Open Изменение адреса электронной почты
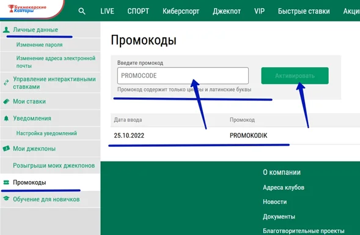 point(56,62)
